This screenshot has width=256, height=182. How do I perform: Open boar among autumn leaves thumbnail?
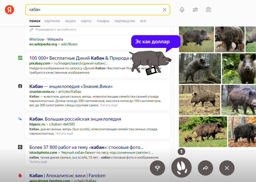click(x=242, y=132)
